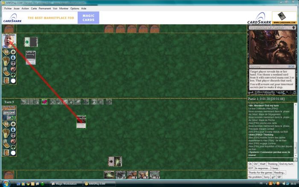This screenshot has width=299, height=187.
Task: Select the highlighted pink main phase icon
Action: pyautogui.click(x=44, y=102)
